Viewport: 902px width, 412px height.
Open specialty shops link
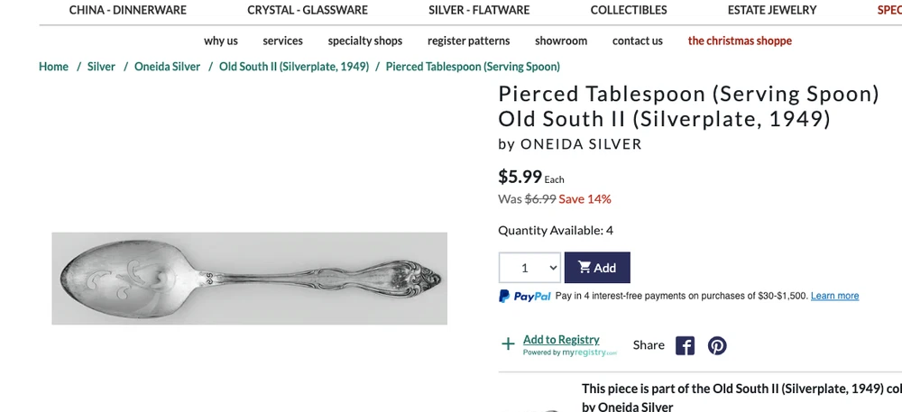click(x=365, y=41)
